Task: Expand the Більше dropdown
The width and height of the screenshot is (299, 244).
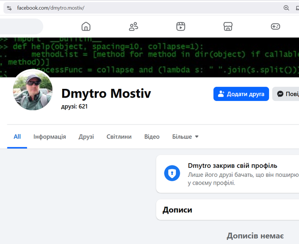Action: pyautogui.click(x=185, y=136)
